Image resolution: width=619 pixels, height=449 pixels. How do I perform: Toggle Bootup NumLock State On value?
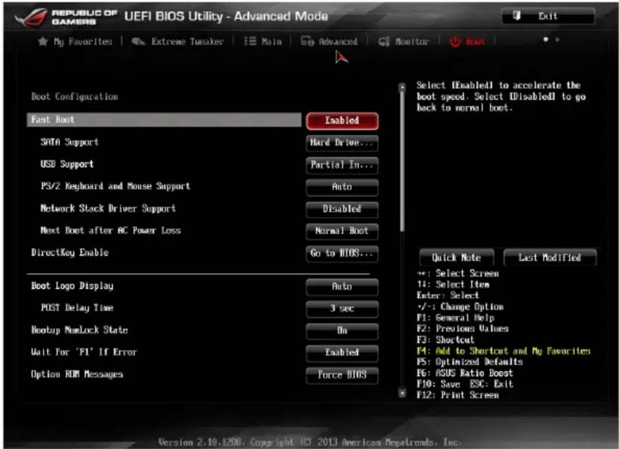[x=342, y=331]
